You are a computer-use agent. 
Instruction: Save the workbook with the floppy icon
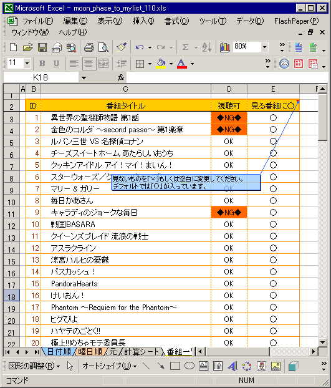tap(42, 47)
